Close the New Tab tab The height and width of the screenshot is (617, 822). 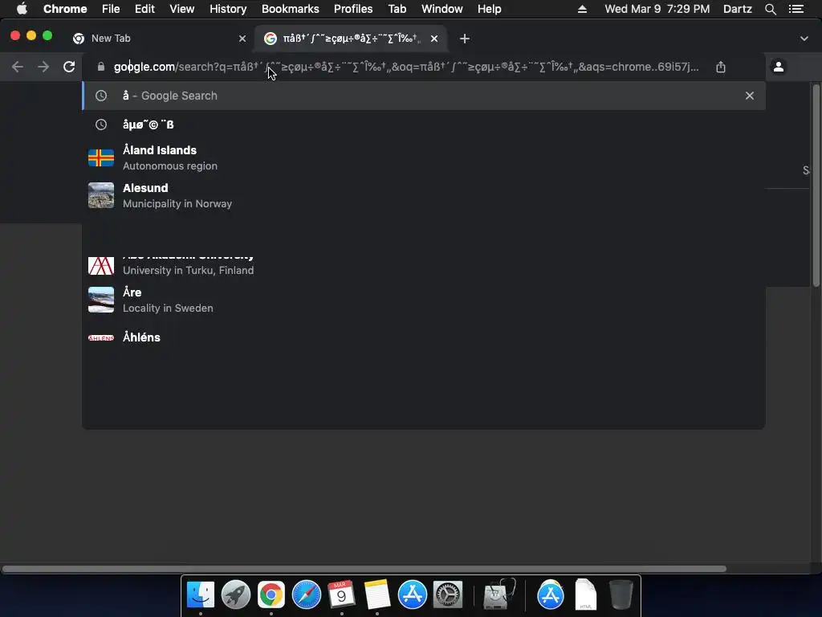pos(242,39)
